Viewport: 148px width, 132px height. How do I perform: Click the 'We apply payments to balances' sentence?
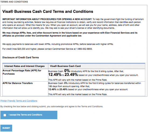click(58, 44)
